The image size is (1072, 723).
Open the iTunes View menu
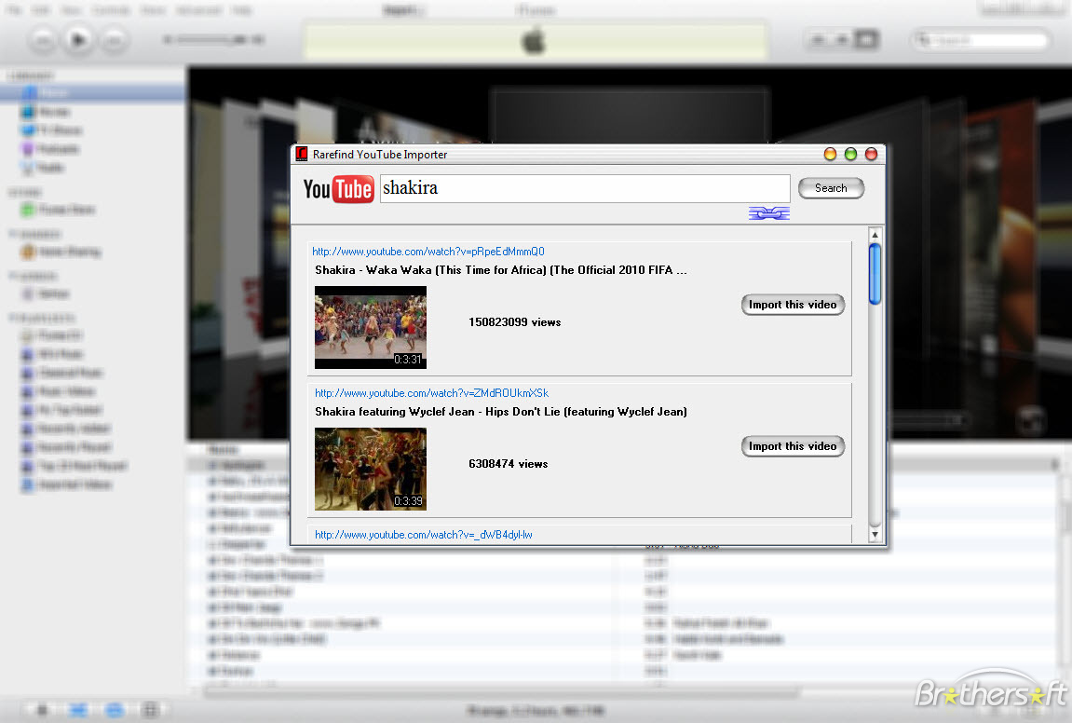click(x=72, y=10)
